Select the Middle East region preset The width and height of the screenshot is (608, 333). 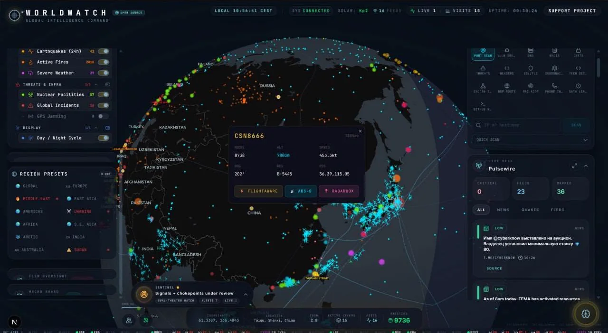click(x=36, y=199)
